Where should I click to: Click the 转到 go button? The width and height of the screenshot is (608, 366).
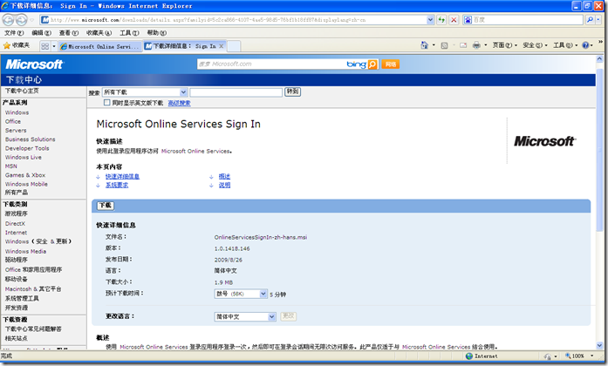tap(292, 91)
